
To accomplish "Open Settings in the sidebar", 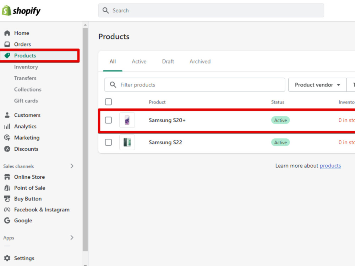I will tap(24, 258).
